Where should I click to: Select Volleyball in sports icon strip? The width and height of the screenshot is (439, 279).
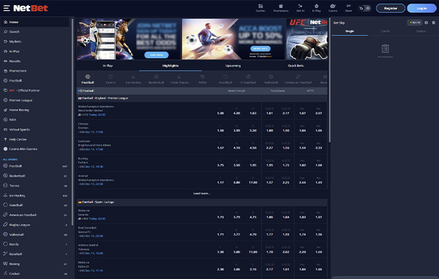coord(270,79)
